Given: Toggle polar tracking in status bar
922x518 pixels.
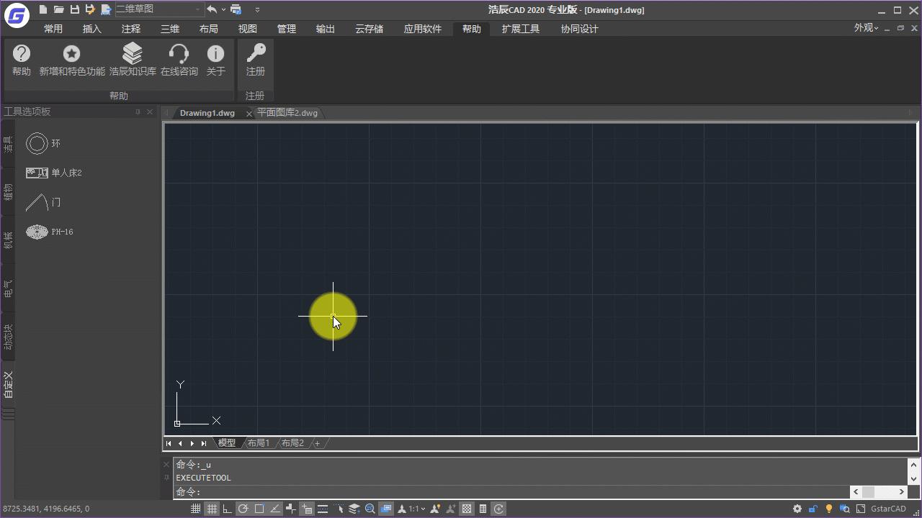Looking at the screenshot, I should (x=243, y=509).
